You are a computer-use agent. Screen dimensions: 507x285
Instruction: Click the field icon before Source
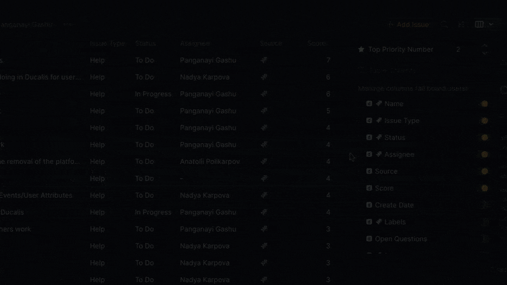tap(369, 172)
